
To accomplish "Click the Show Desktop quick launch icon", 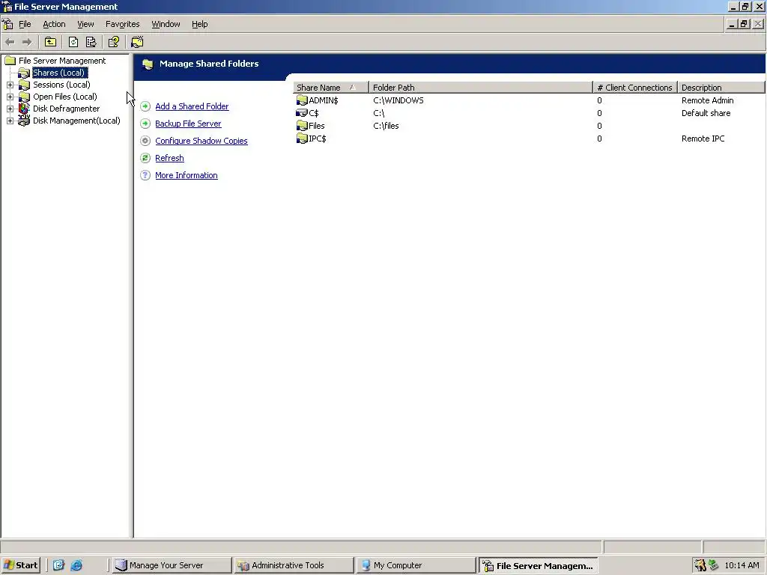I will [x=58, y=565].
